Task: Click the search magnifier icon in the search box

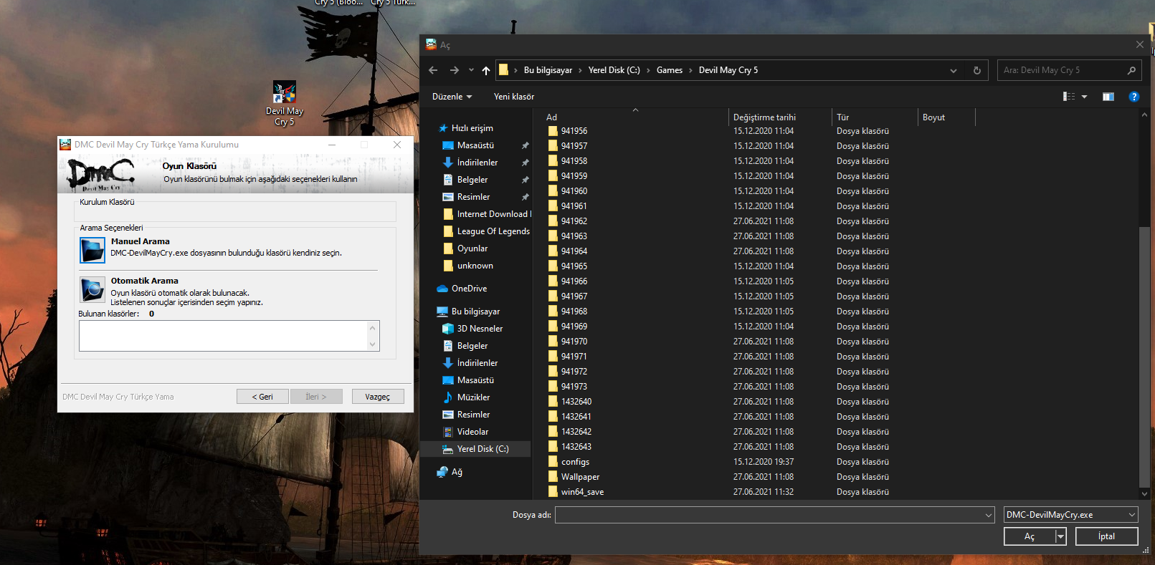Action: pyautogui.click(x=1131, y=70)
